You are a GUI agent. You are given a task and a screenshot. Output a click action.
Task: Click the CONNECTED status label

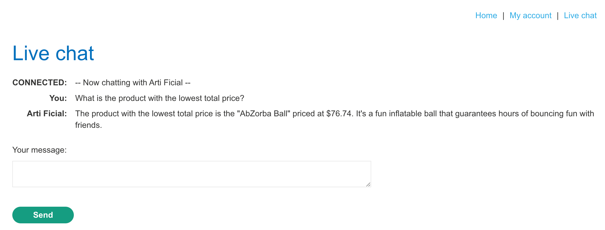pos(39,82)
